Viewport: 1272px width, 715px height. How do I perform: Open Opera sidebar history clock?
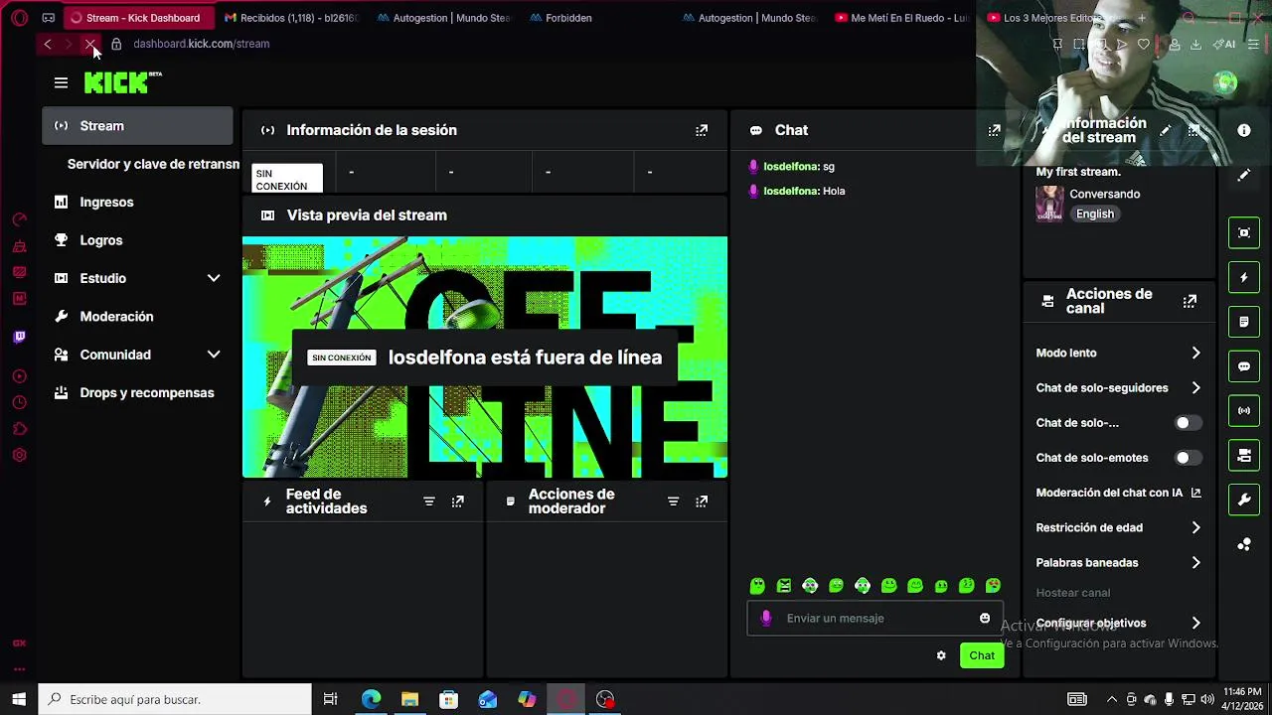[x=19, y=402]
